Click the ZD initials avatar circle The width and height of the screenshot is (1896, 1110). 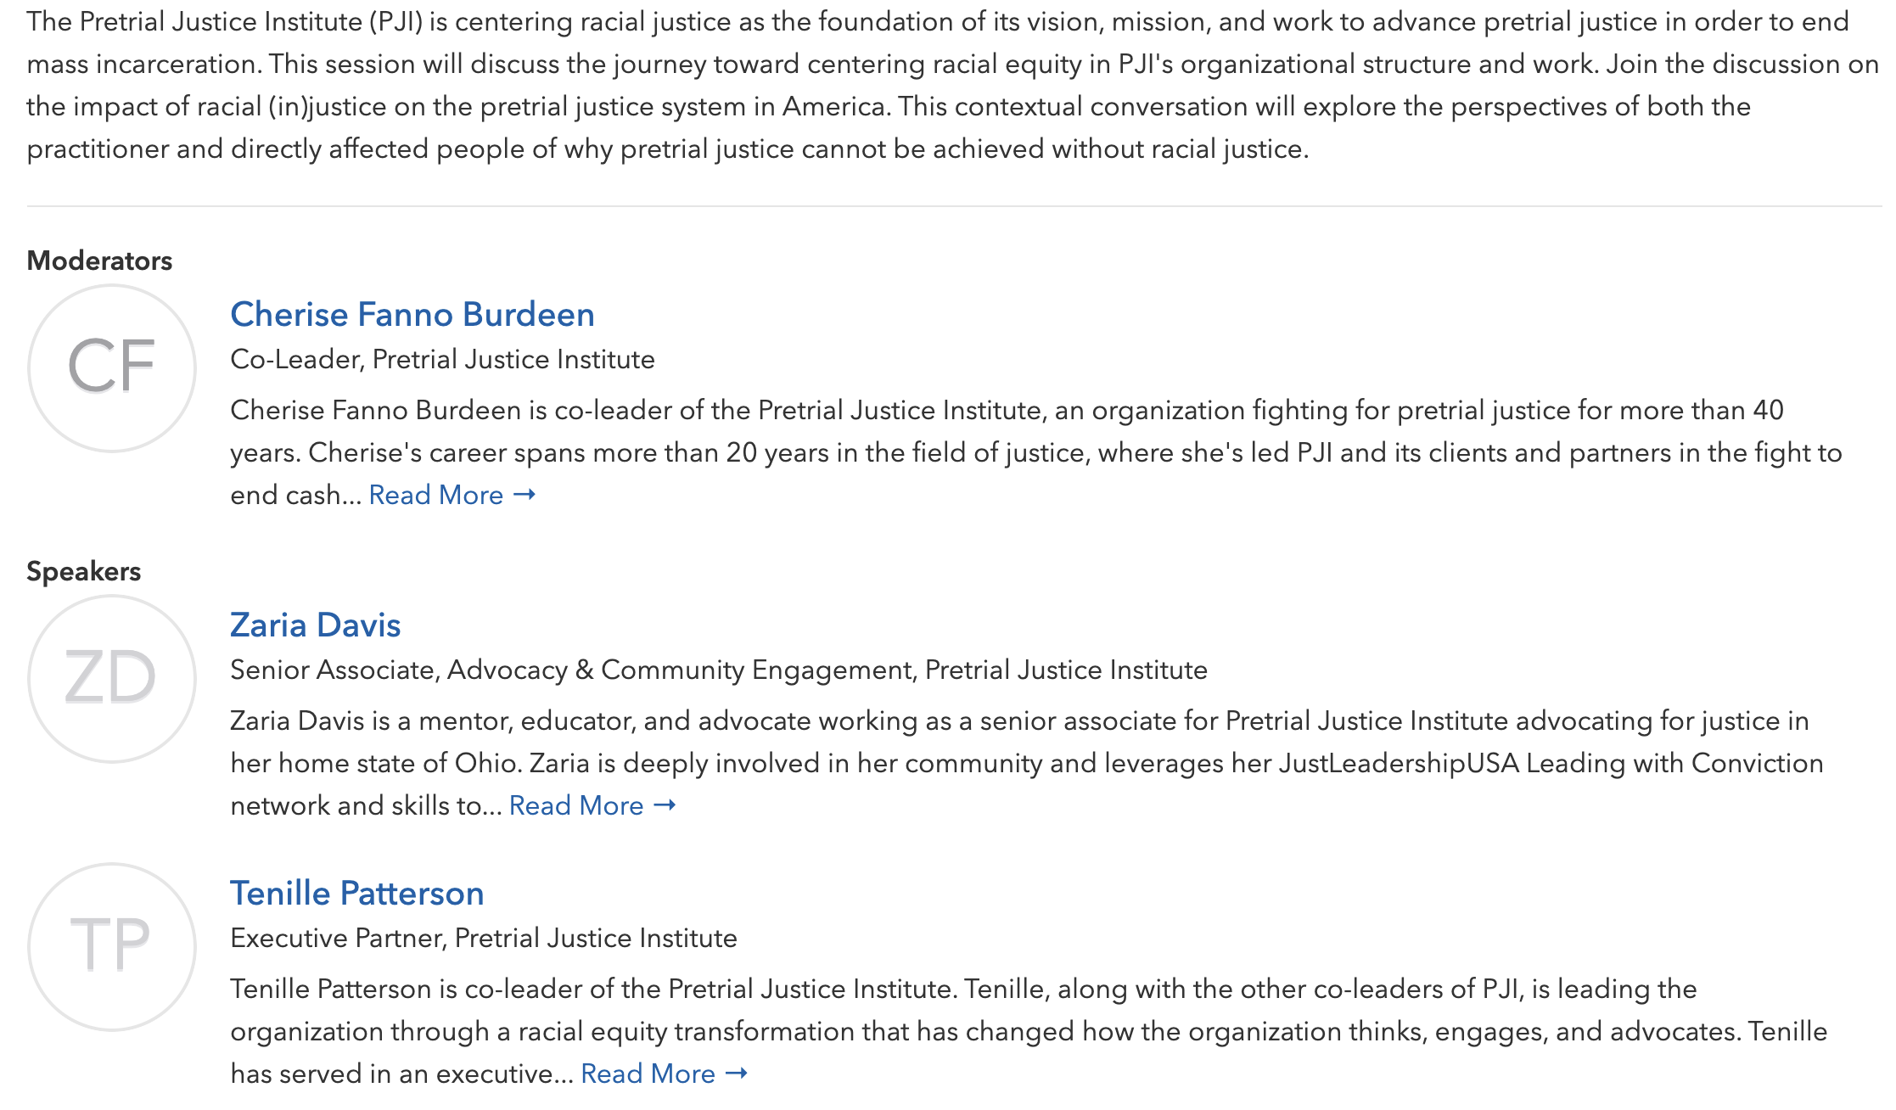112,679
